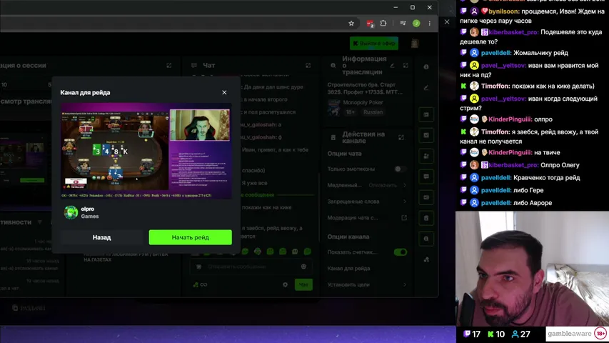Click the sidebar checkmark panel icon

pos(426,135)
